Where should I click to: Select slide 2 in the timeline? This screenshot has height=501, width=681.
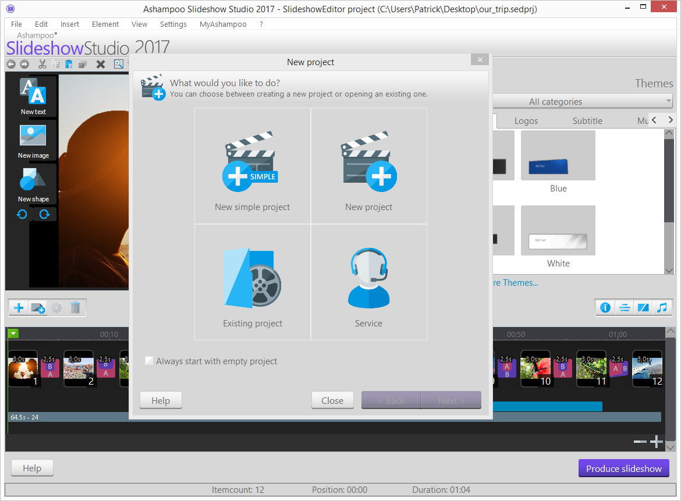click(x=79, y=368)
